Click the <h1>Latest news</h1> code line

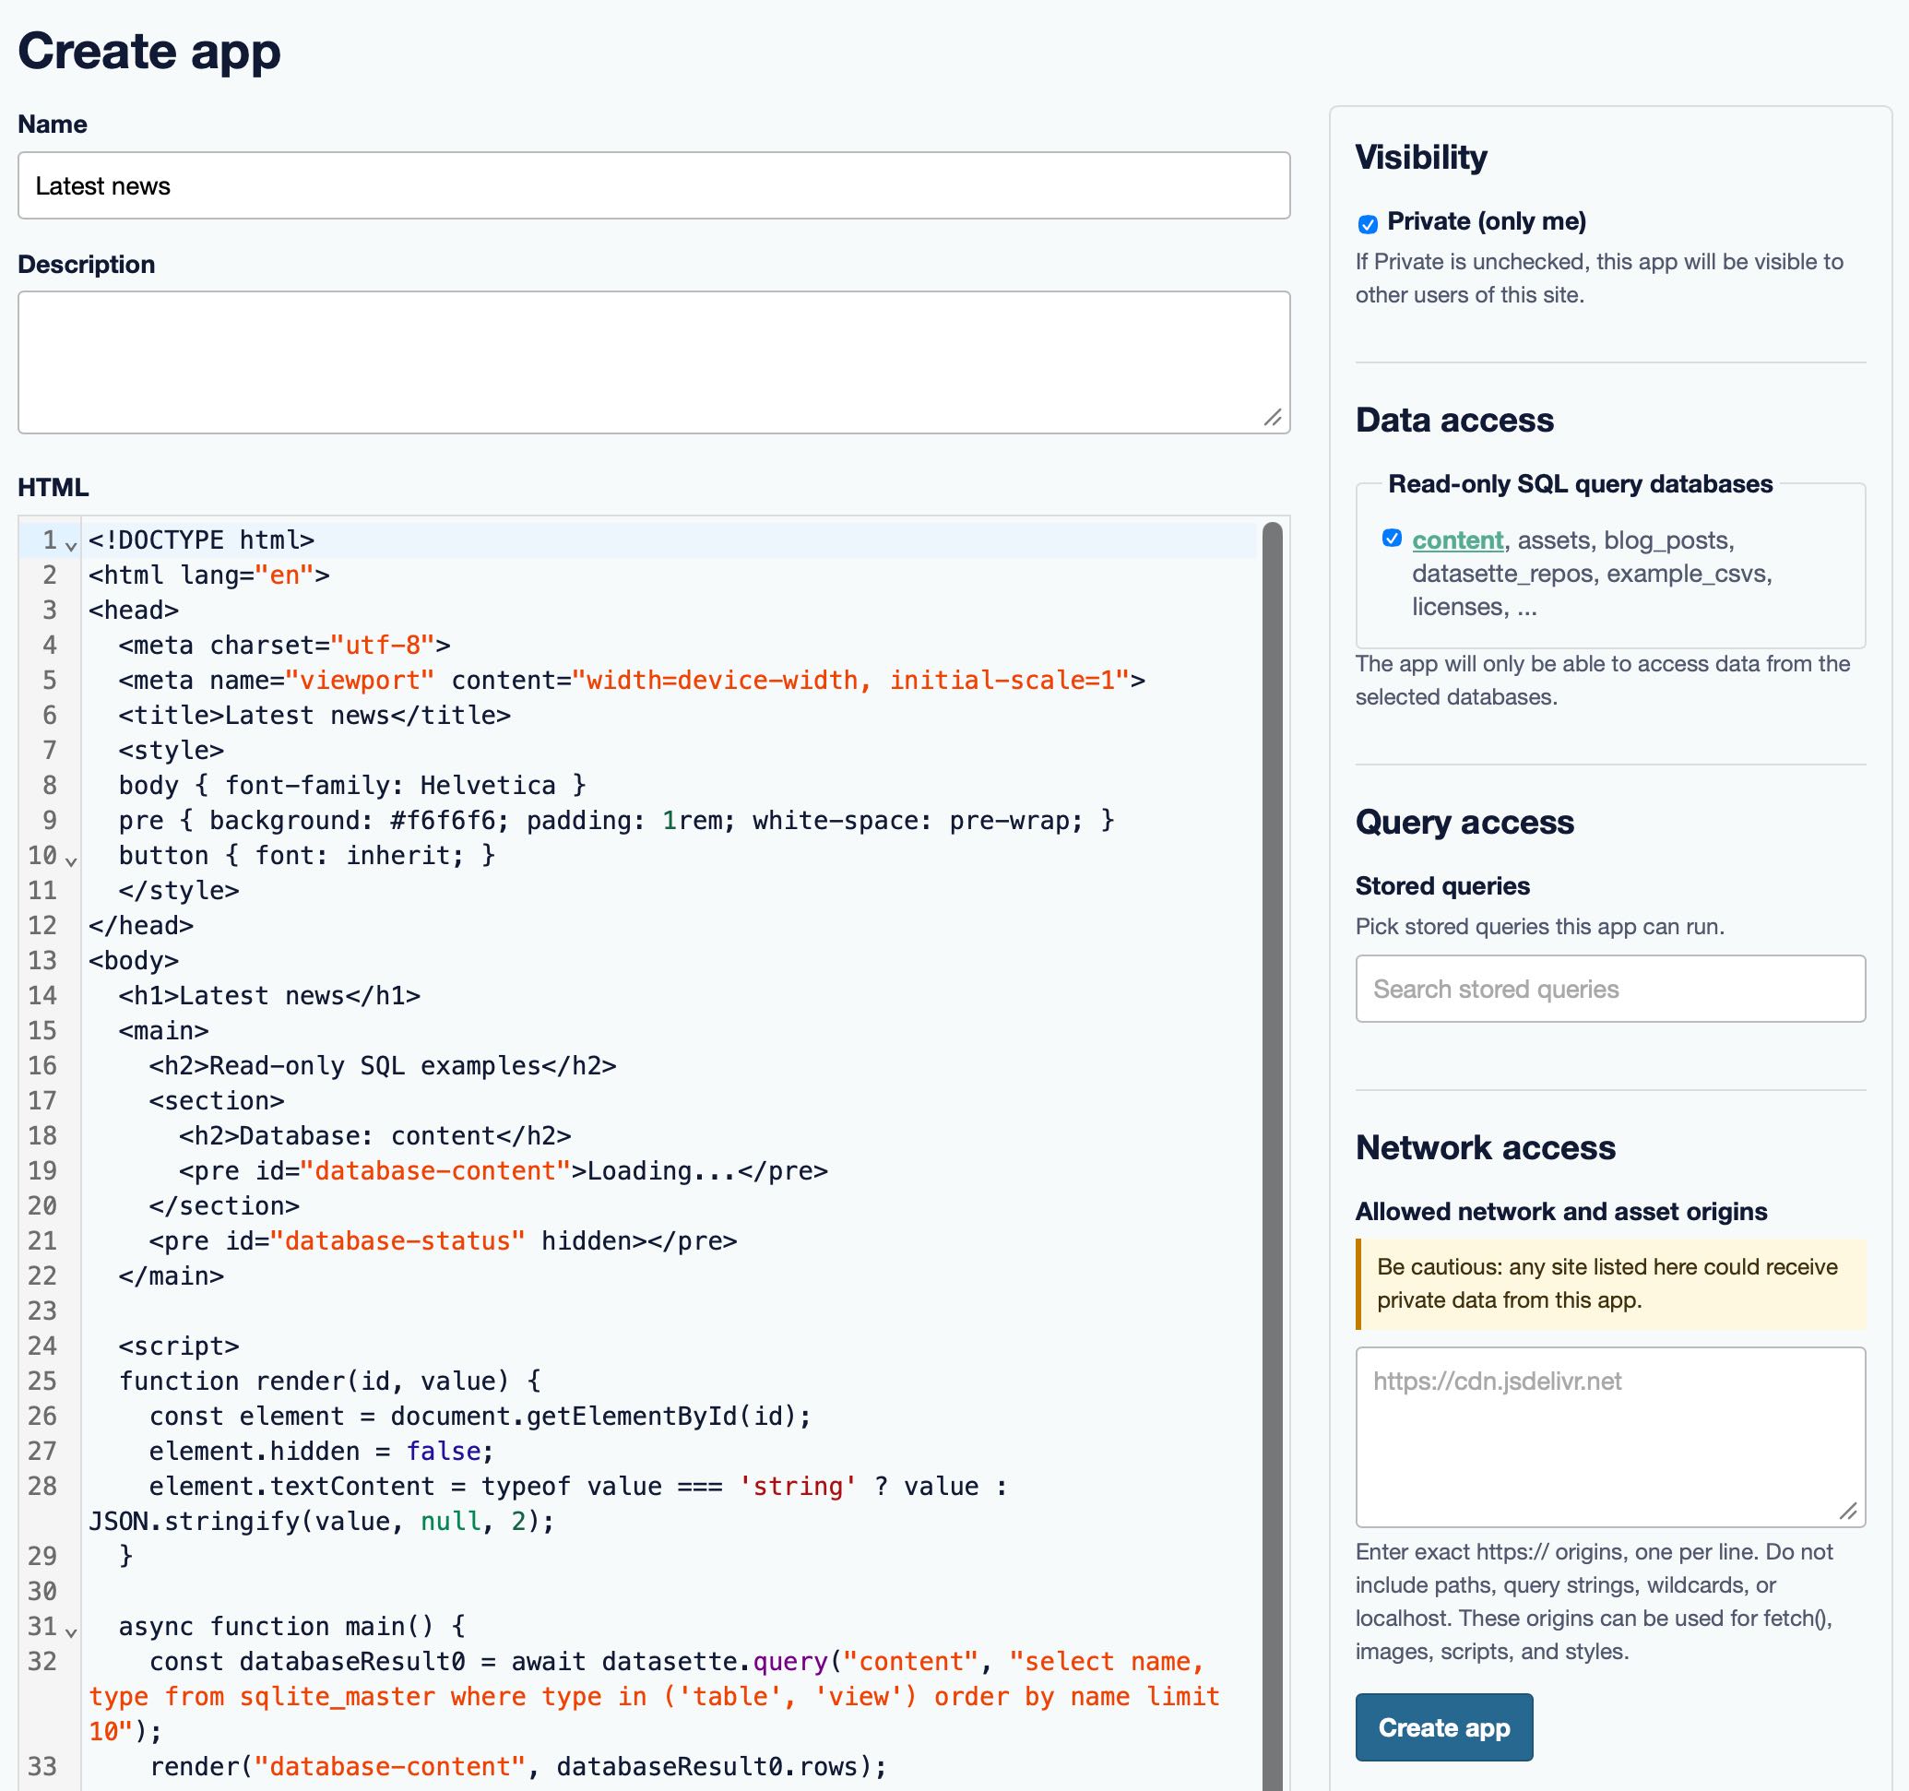[x=269, y=995]
